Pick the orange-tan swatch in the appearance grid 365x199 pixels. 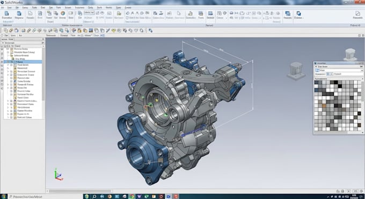click(x=324, y=106)
